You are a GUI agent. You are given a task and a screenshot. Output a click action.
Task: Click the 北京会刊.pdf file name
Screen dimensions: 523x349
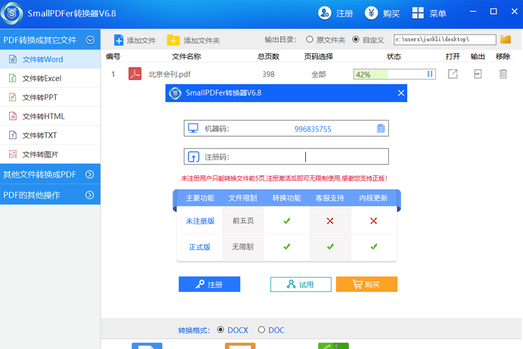pos(169,74)
